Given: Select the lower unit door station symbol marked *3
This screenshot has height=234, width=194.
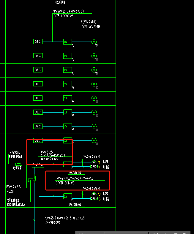Looking at the screenshot, I should coord(67,196).
